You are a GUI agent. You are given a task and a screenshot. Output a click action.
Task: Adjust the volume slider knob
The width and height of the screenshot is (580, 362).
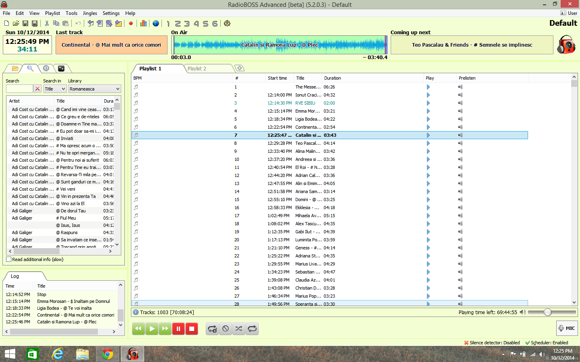pos(547,312)
